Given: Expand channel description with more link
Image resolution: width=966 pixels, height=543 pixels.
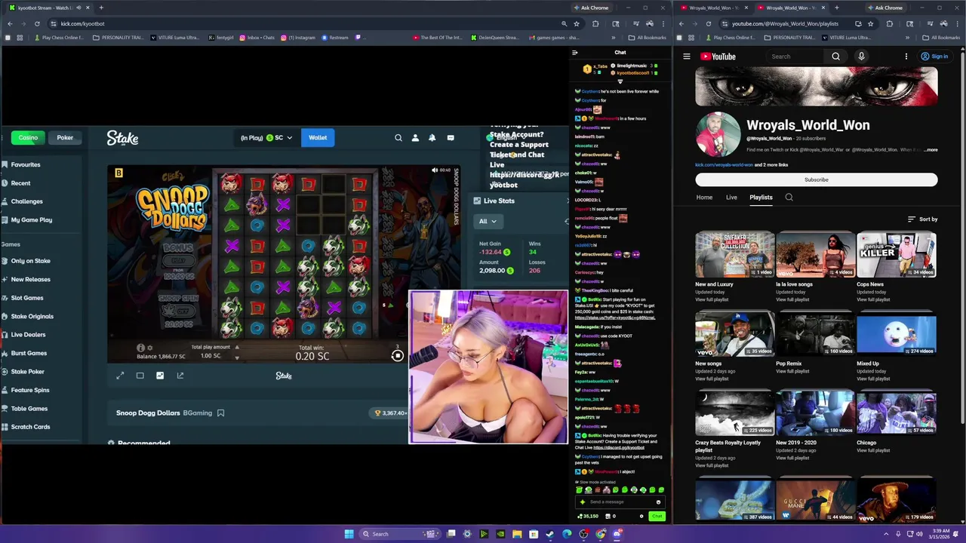Looking at the screenshot, I should pyautogui.click(x=931, y=150).
